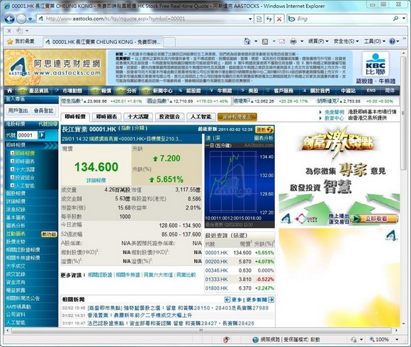Click the blue Help icon

click(x=393, y=41)
